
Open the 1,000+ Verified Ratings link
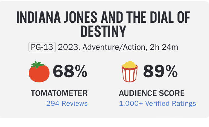pyautogui.click(x=157, y=103)
